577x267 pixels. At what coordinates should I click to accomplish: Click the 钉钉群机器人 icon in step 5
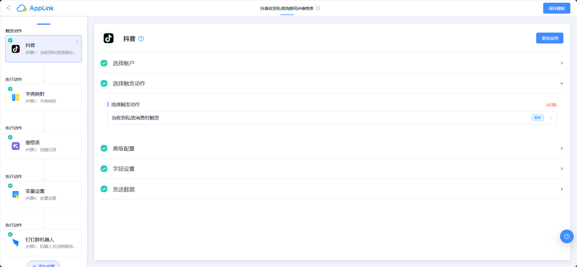pos(16,243)
